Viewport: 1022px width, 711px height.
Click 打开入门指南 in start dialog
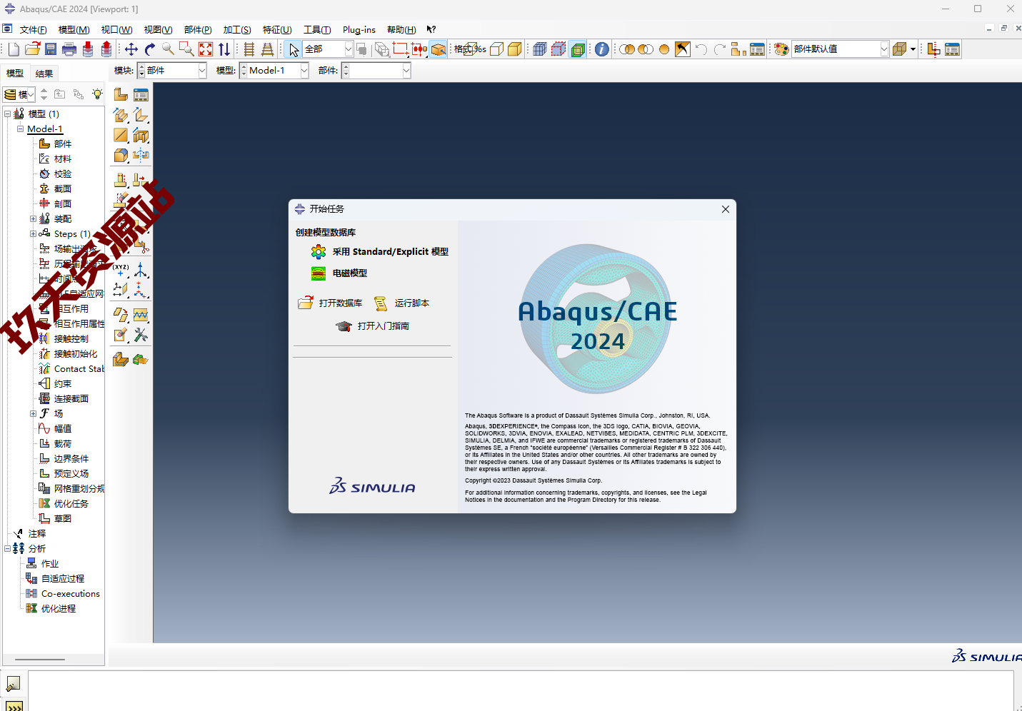373,326
